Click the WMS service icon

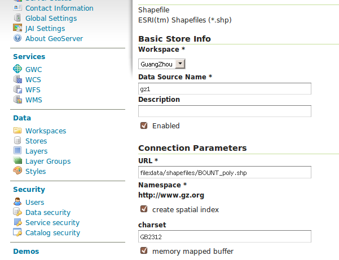(17, 100)
